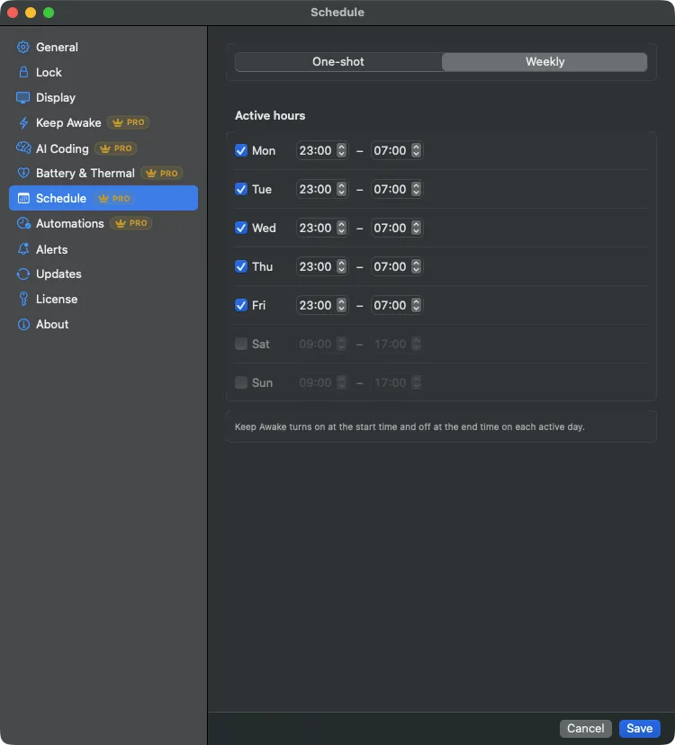The width and height of the screenshot is (675, 745).
Task: Click the Alerts bell icon
Action: pyautogui.click(x=22, y=249)
